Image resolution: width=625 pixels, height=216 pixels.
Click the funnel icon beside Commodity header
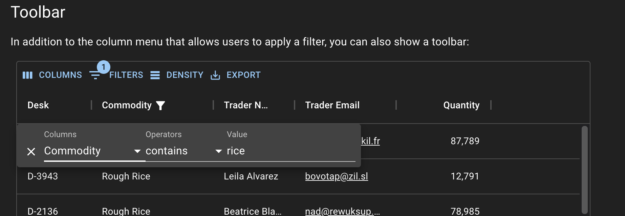[x=160, y=106]
